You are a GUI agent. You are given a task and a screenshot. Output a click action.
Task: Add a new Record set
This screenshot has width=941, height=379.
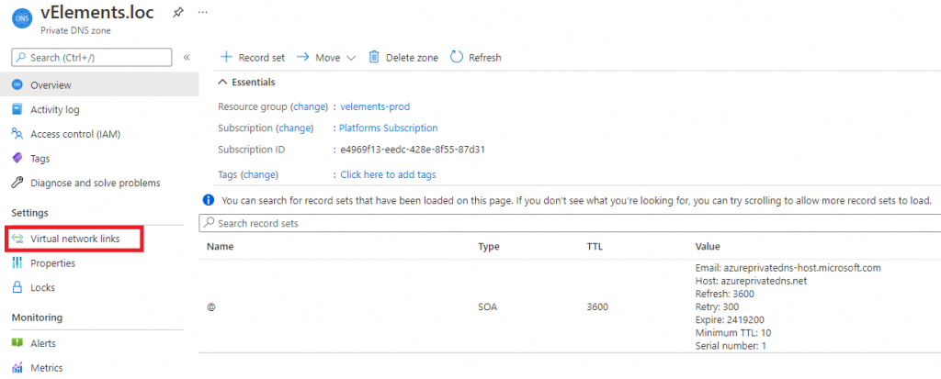(254, 57)
